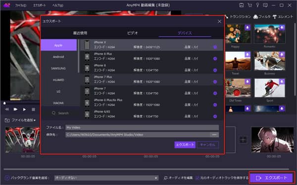Enable the add background music option circle
297x185 pixels.
(7, 178)
